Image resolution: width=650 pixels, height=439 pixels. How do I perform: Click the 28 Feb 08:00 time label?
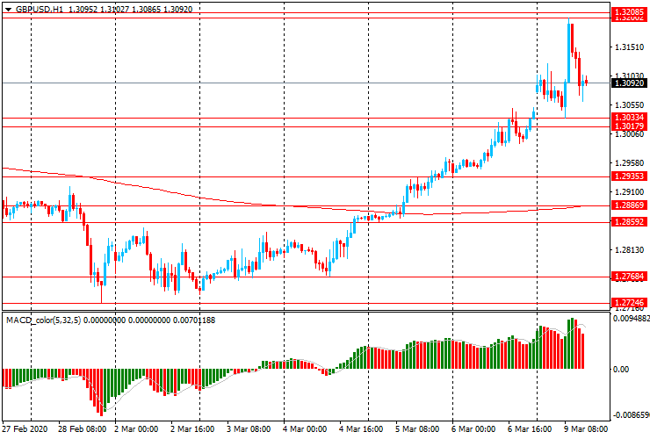tap(82, 430)
